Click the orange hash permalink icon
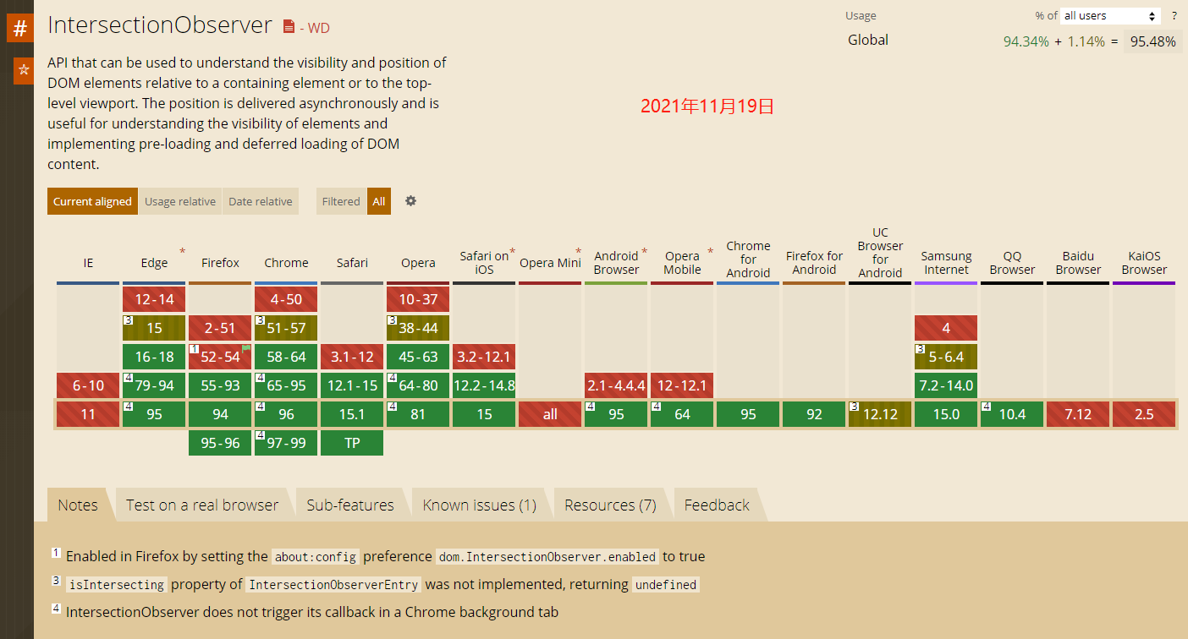This screenshot has height=639, width=1188. click(20, 28)
